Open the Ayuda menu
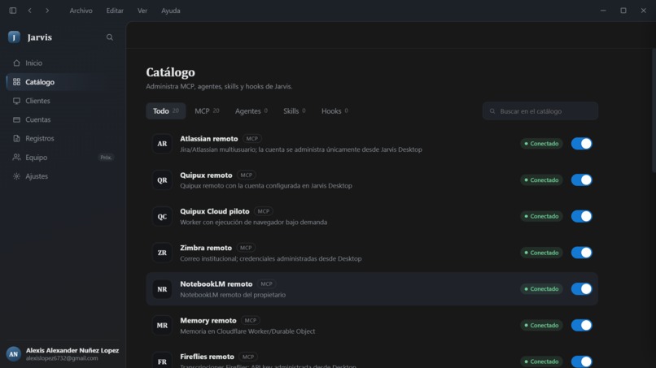656x368 pixels. [x=171, y=11]
